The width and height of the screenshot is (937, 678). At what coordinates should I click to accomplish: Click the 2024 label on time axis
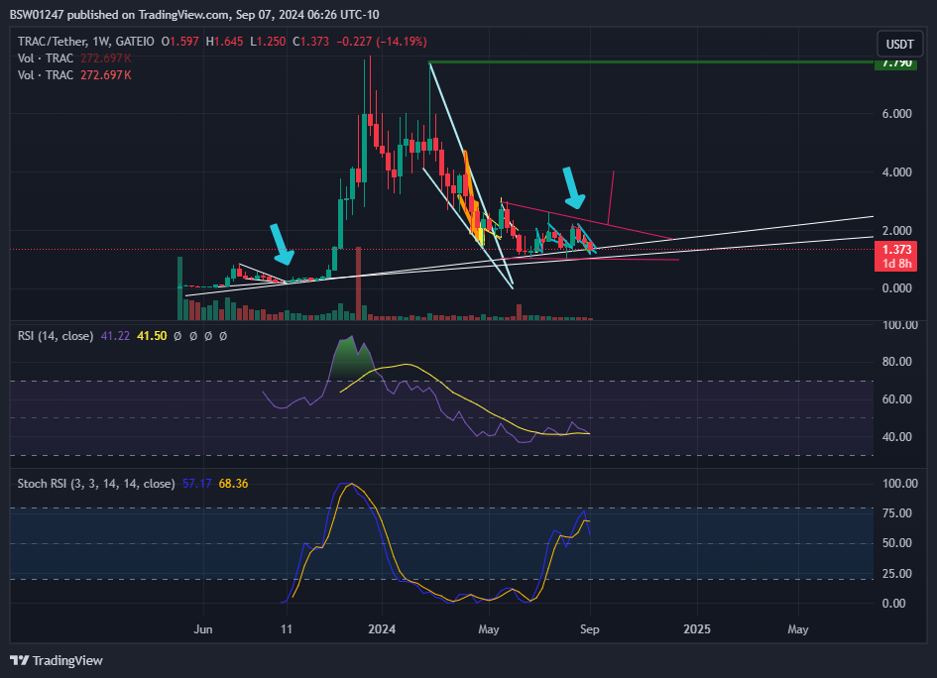click(382, 629)
